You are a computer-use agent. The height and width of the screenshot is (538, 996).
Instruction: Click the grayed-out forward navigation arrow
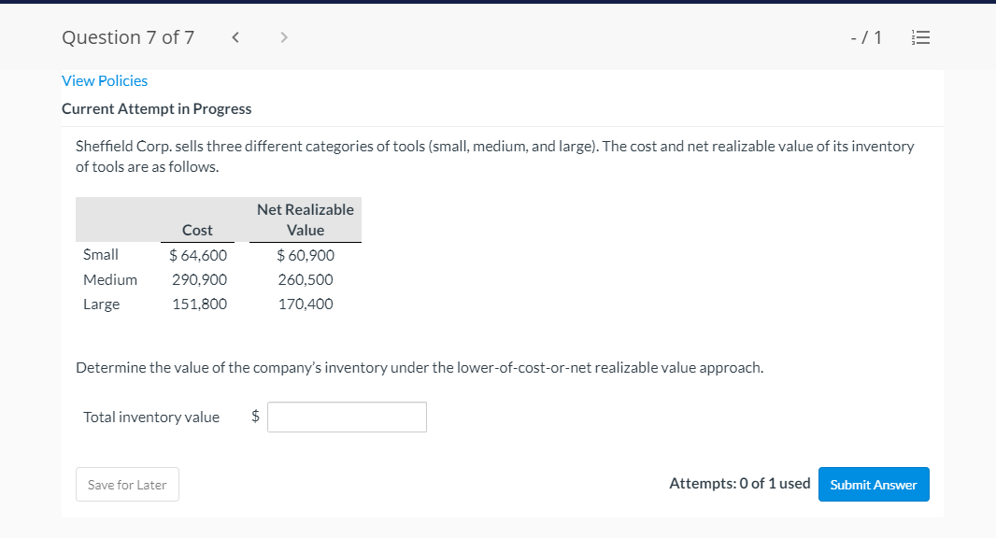[283, 37]
